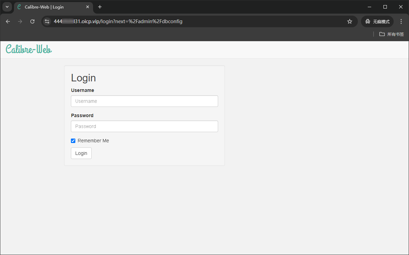409x255 pixels.
Task: Select the Calibre-Web | Login tab
Action: pyautogui.click(x=51, y=7)
